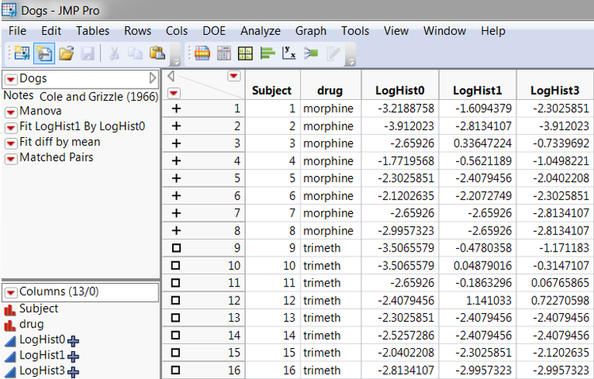Click the Paste clipboard icon
The height and width of the screenshot is (379, 594).
157,54
